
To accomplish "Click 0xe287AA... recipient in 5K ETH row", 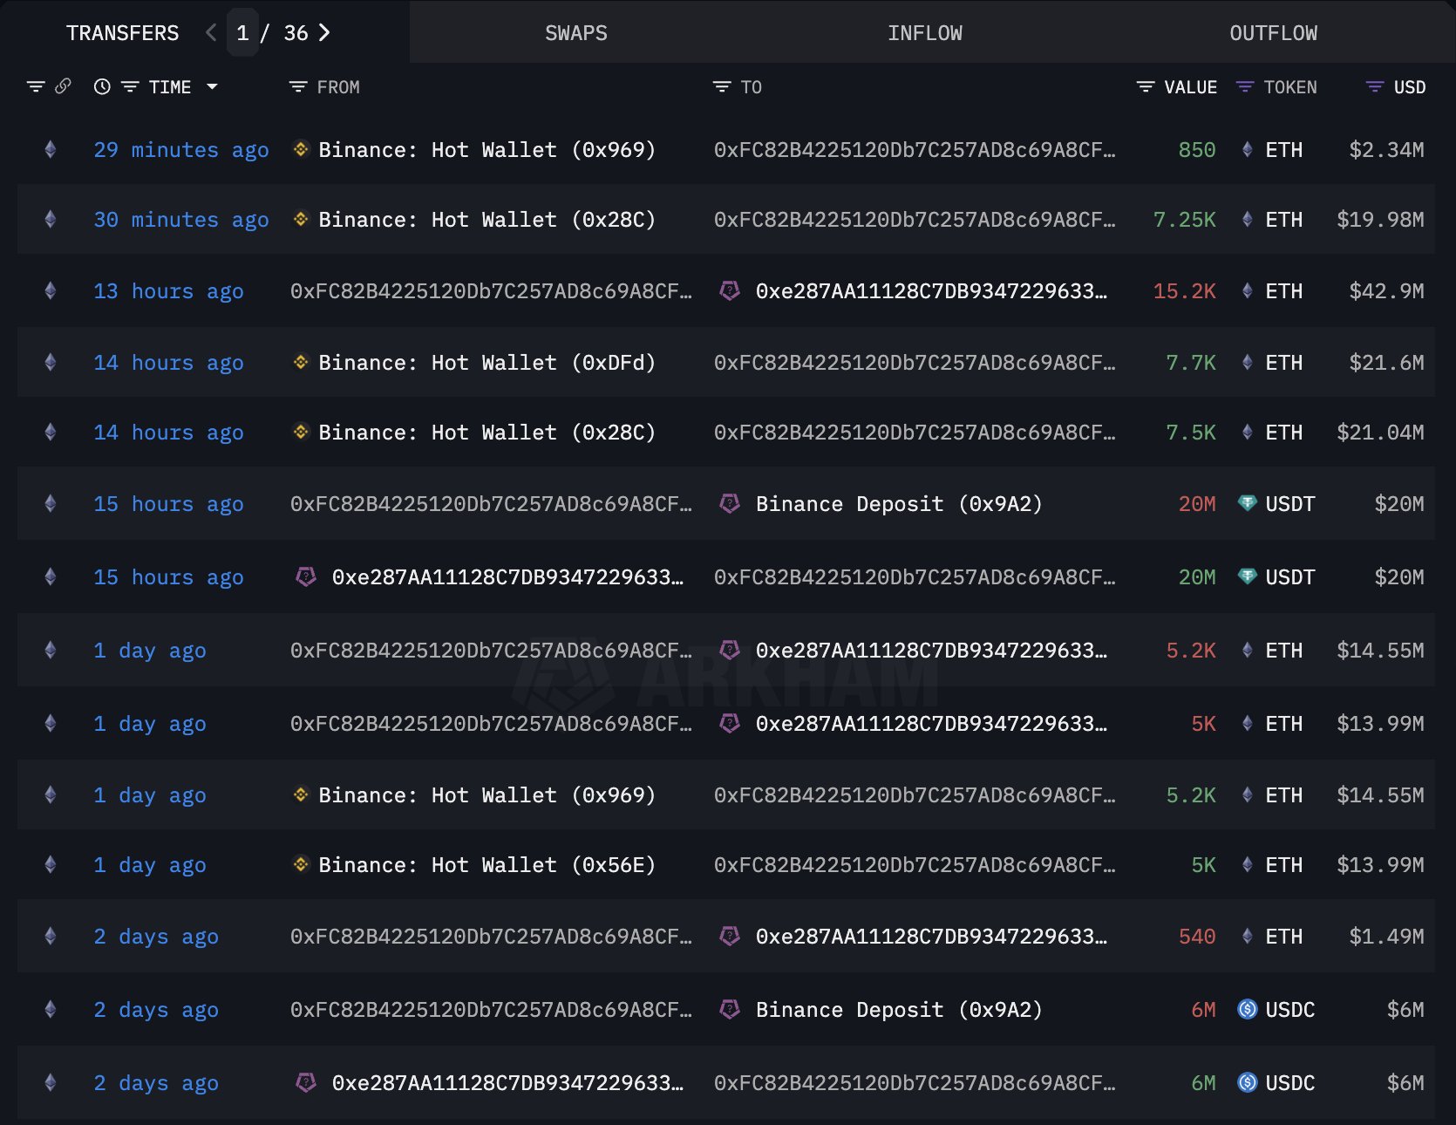I will tap(931, 724).
